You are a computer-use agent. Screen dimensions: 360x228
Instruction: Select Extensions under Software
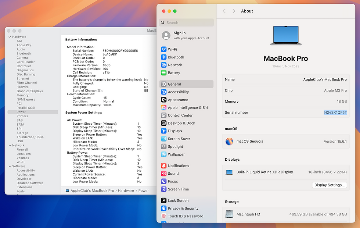pyautogui.click(x=24, y=187)
